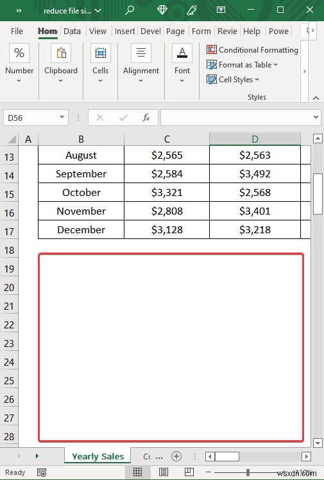Open the Number format group
This screenshot has height=480, width=324.
[x=19, y=64]
